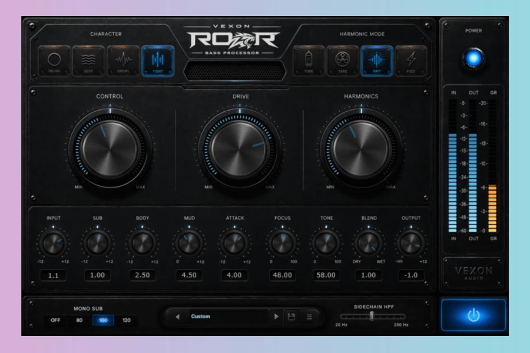This screenshot has width=530, height=353.
Task: Click the Input value field 1.1
Action: click(53, 275)
